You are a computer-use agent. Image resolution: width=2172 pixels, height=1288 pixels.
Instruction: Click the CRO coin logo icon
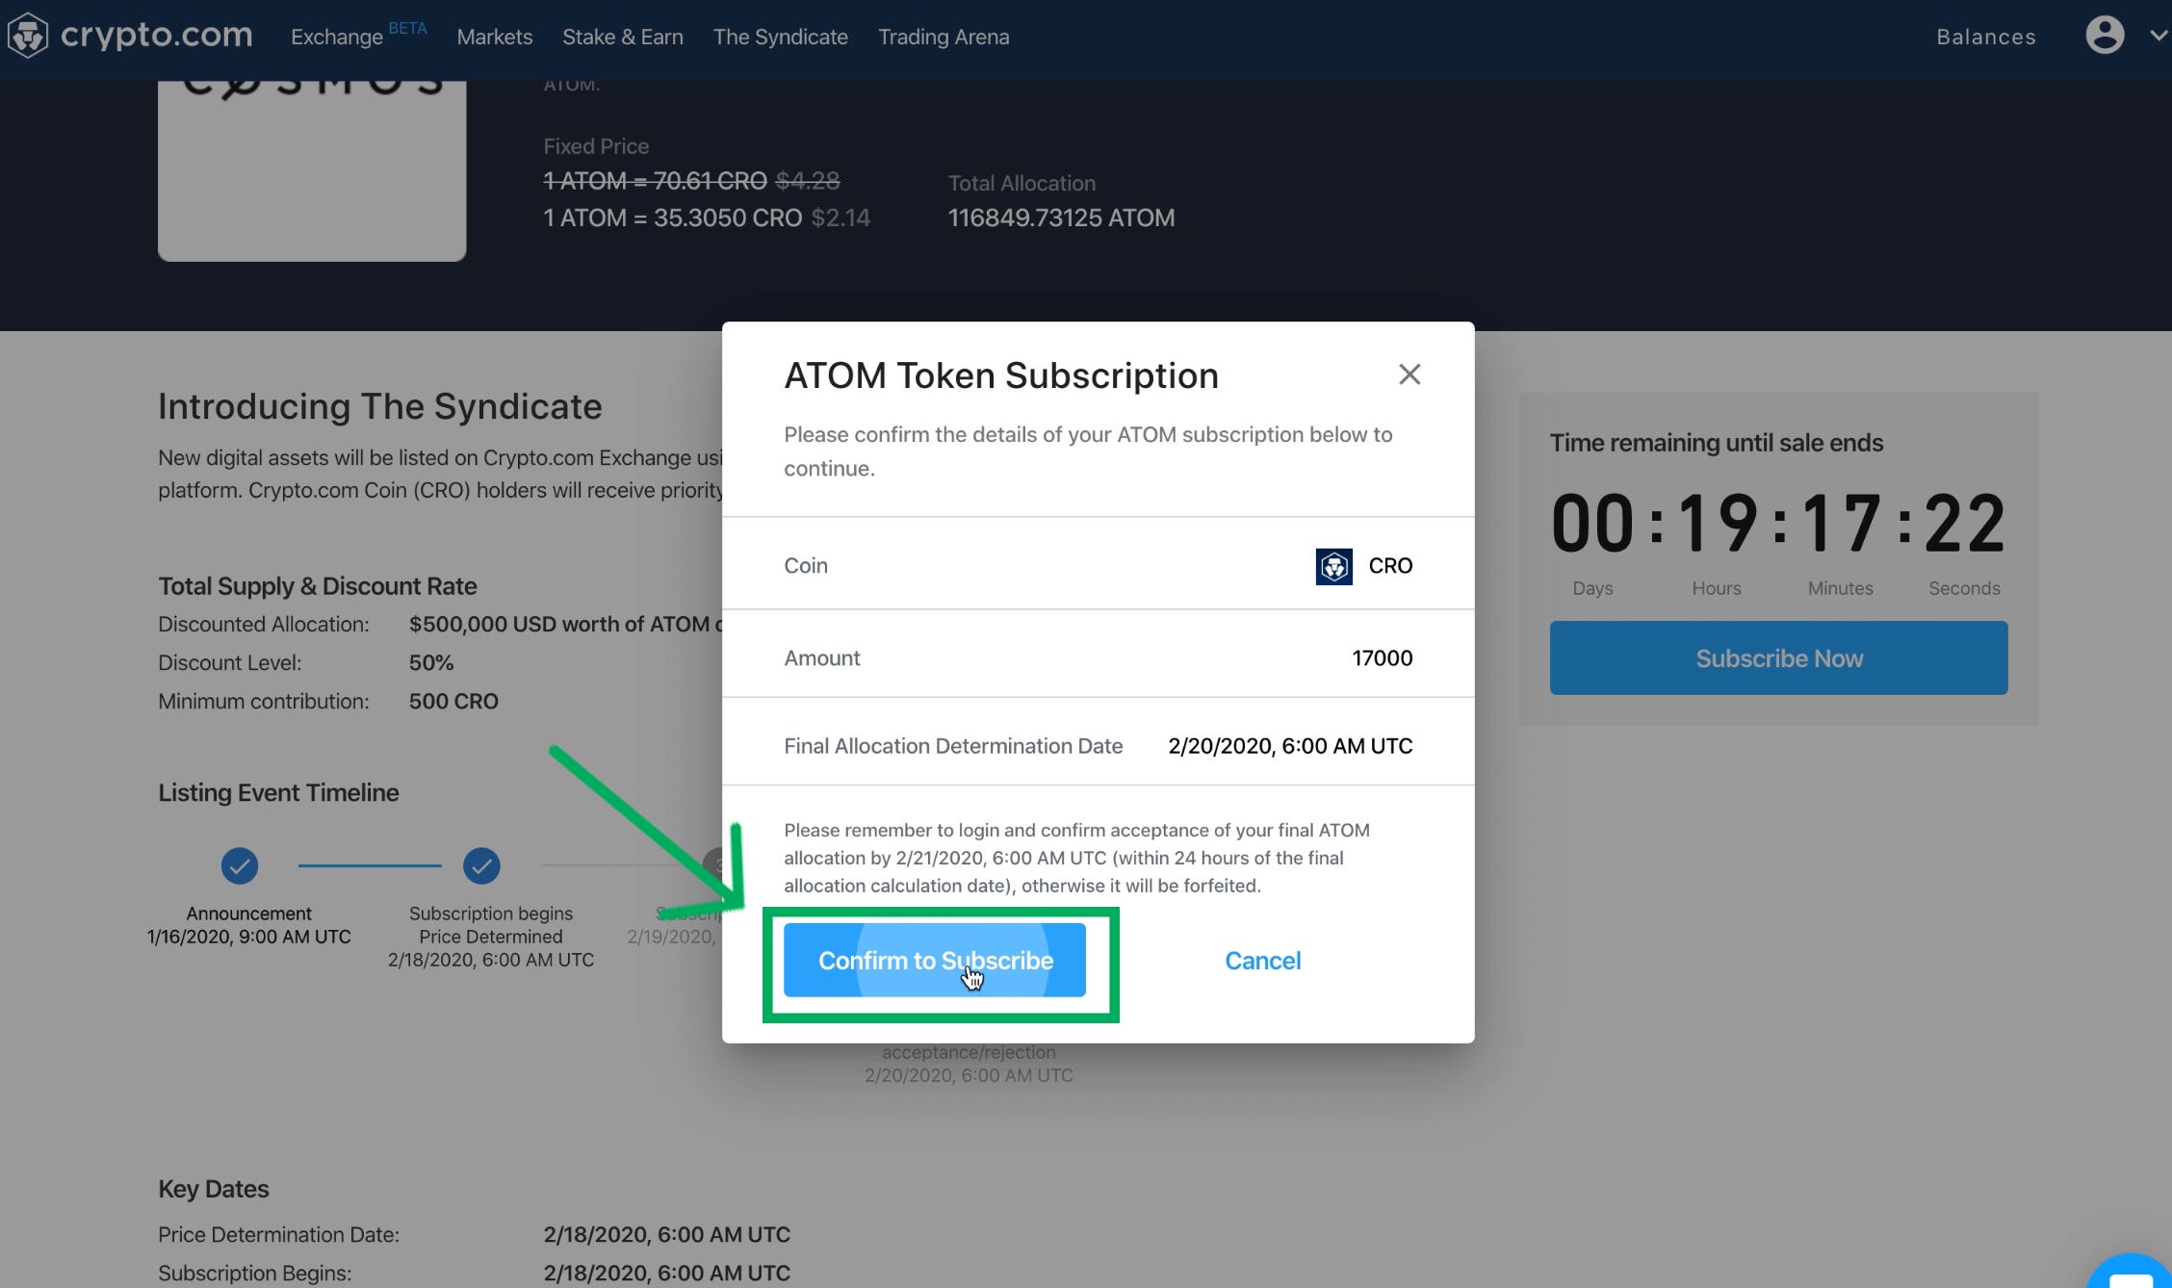1333,566
